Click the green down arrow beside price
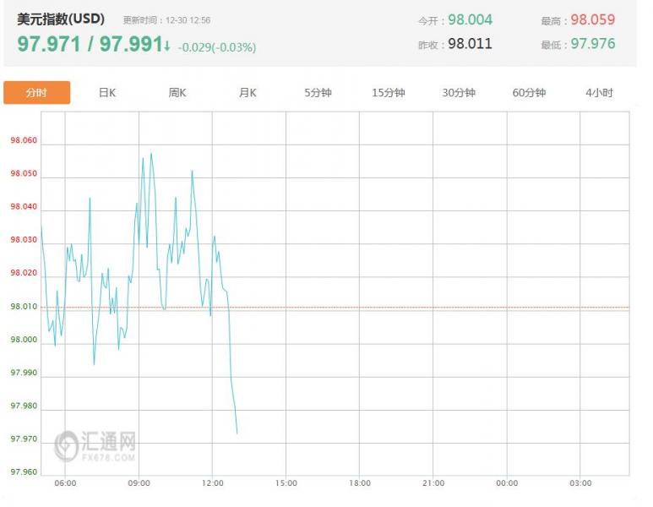653x507 pixels. (x=167, y=46)
